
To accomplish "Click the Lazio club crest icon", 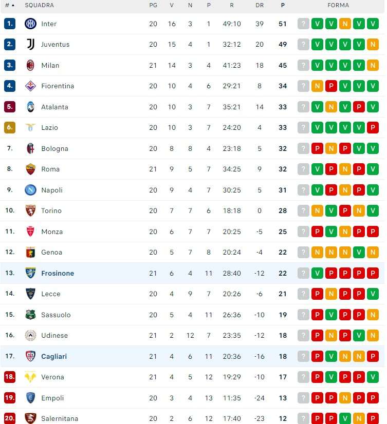I will point(31,128).
